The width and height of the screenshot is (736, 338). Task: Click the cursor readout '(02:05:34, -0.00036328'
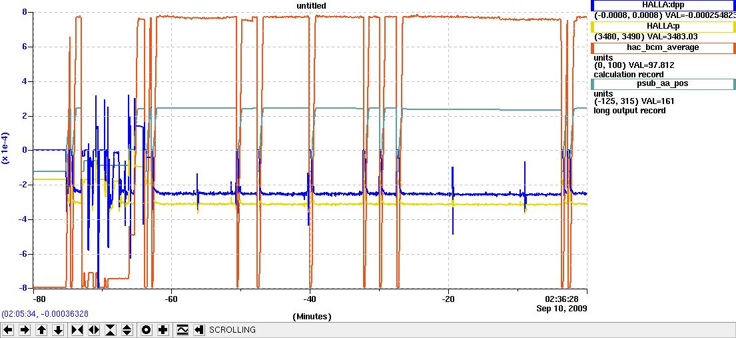45,313
